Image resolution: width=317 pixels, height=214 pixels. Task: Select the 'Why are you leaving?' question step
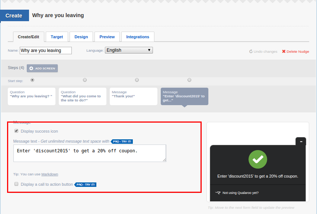pyautogui.click(x=32, y=96)
